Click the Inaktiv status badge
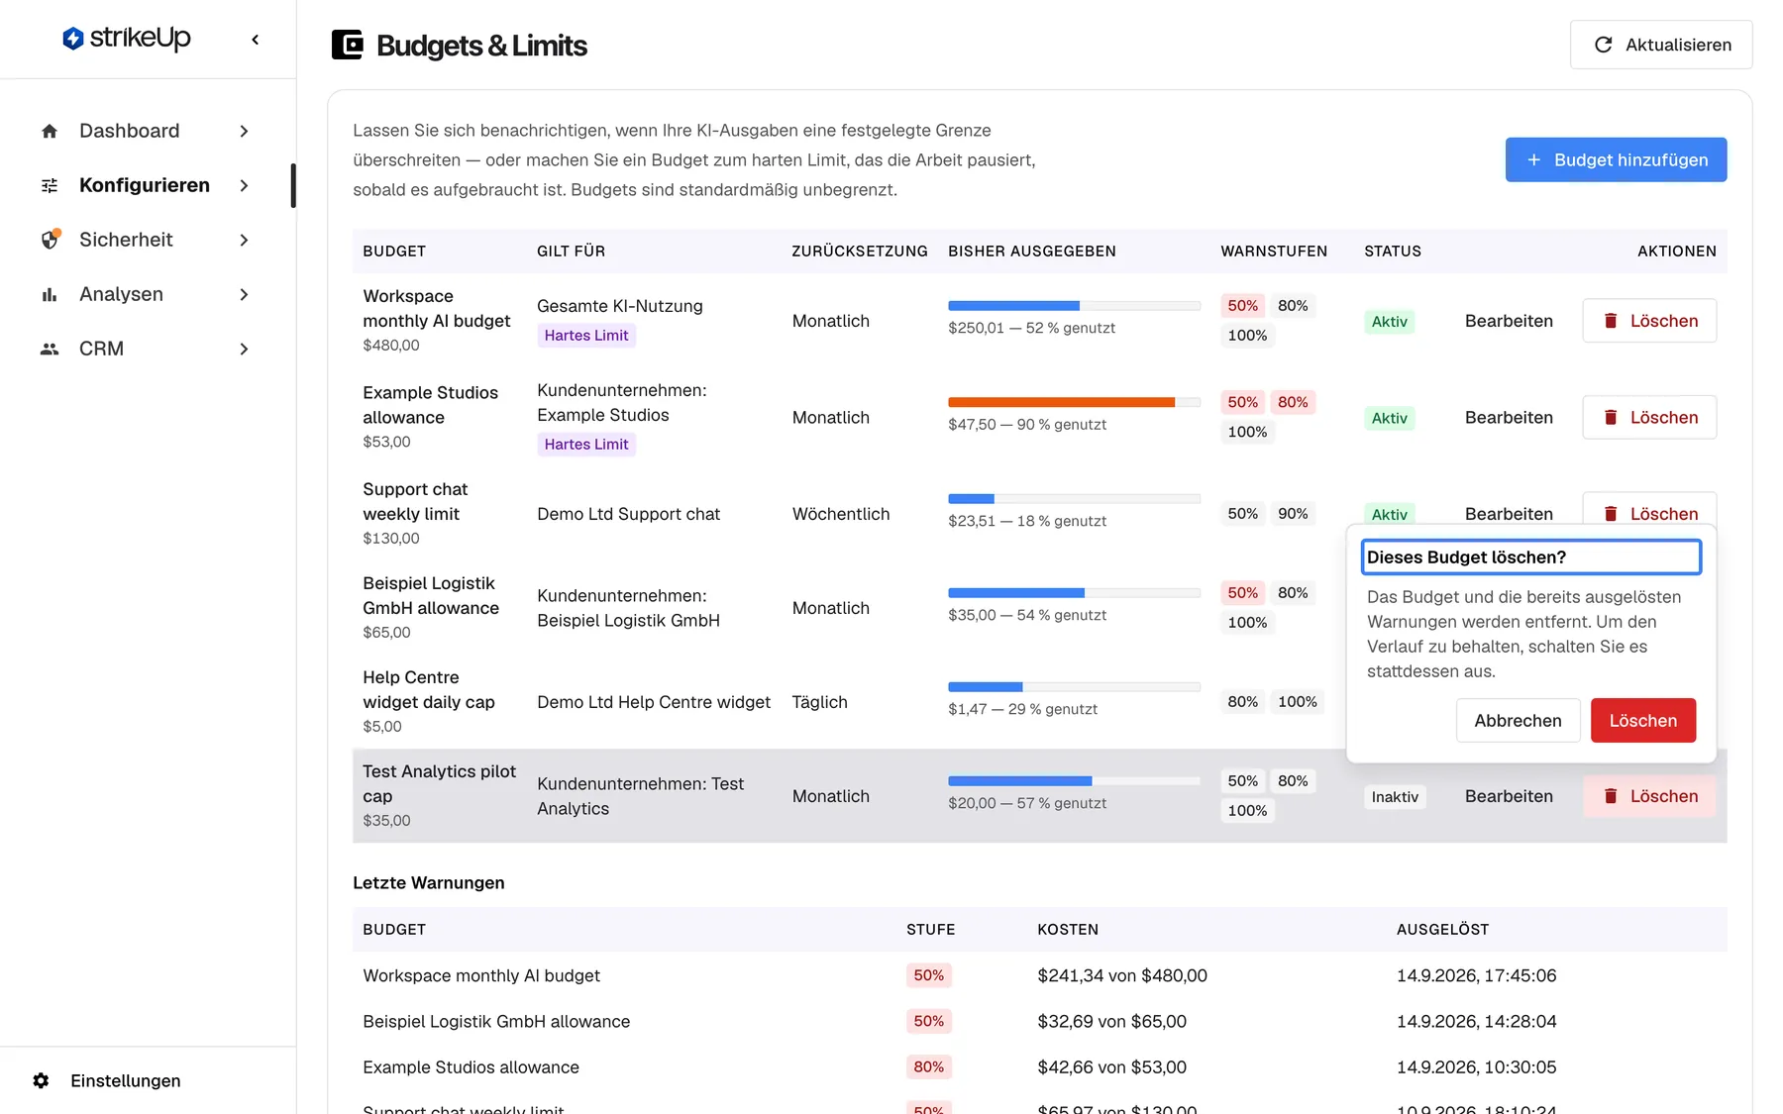Image resolution: width=1783 pixels, height=1114 pixels. click(x=1395, y=797)
